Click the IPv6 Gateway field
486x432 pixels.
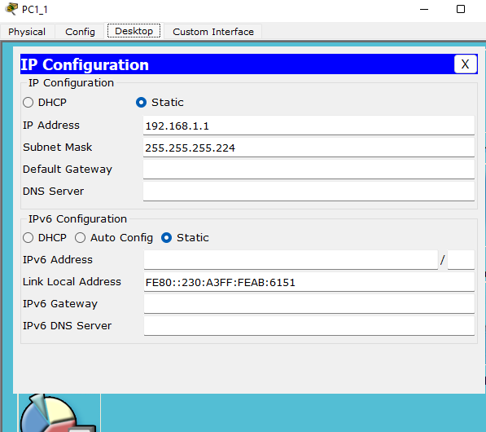(309, 304)
